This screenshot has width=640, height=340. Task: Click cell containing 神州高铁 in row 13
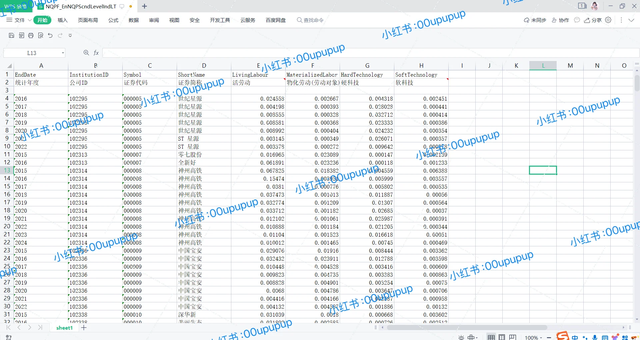[x=204, y=170]
